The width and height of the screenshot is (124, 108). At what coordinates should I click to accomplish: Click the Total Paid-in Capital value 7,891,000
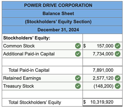point(103,70)
